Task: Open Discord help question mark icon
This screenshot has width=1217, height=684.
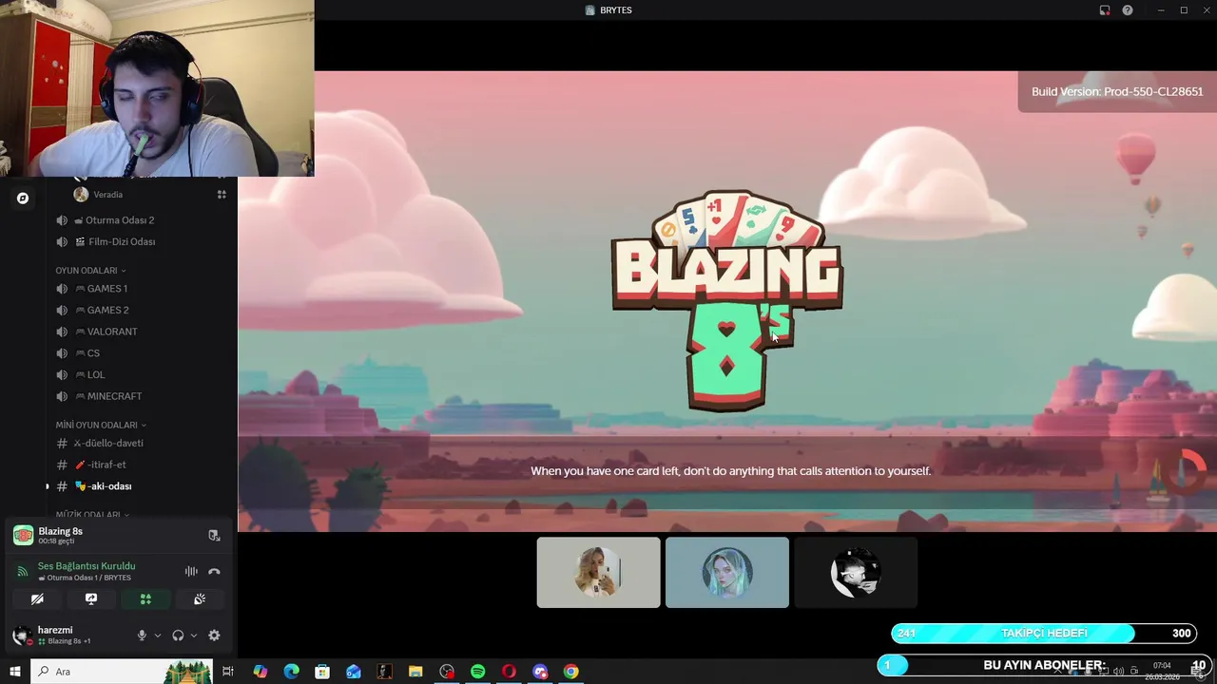Action: pos(1128,10)
